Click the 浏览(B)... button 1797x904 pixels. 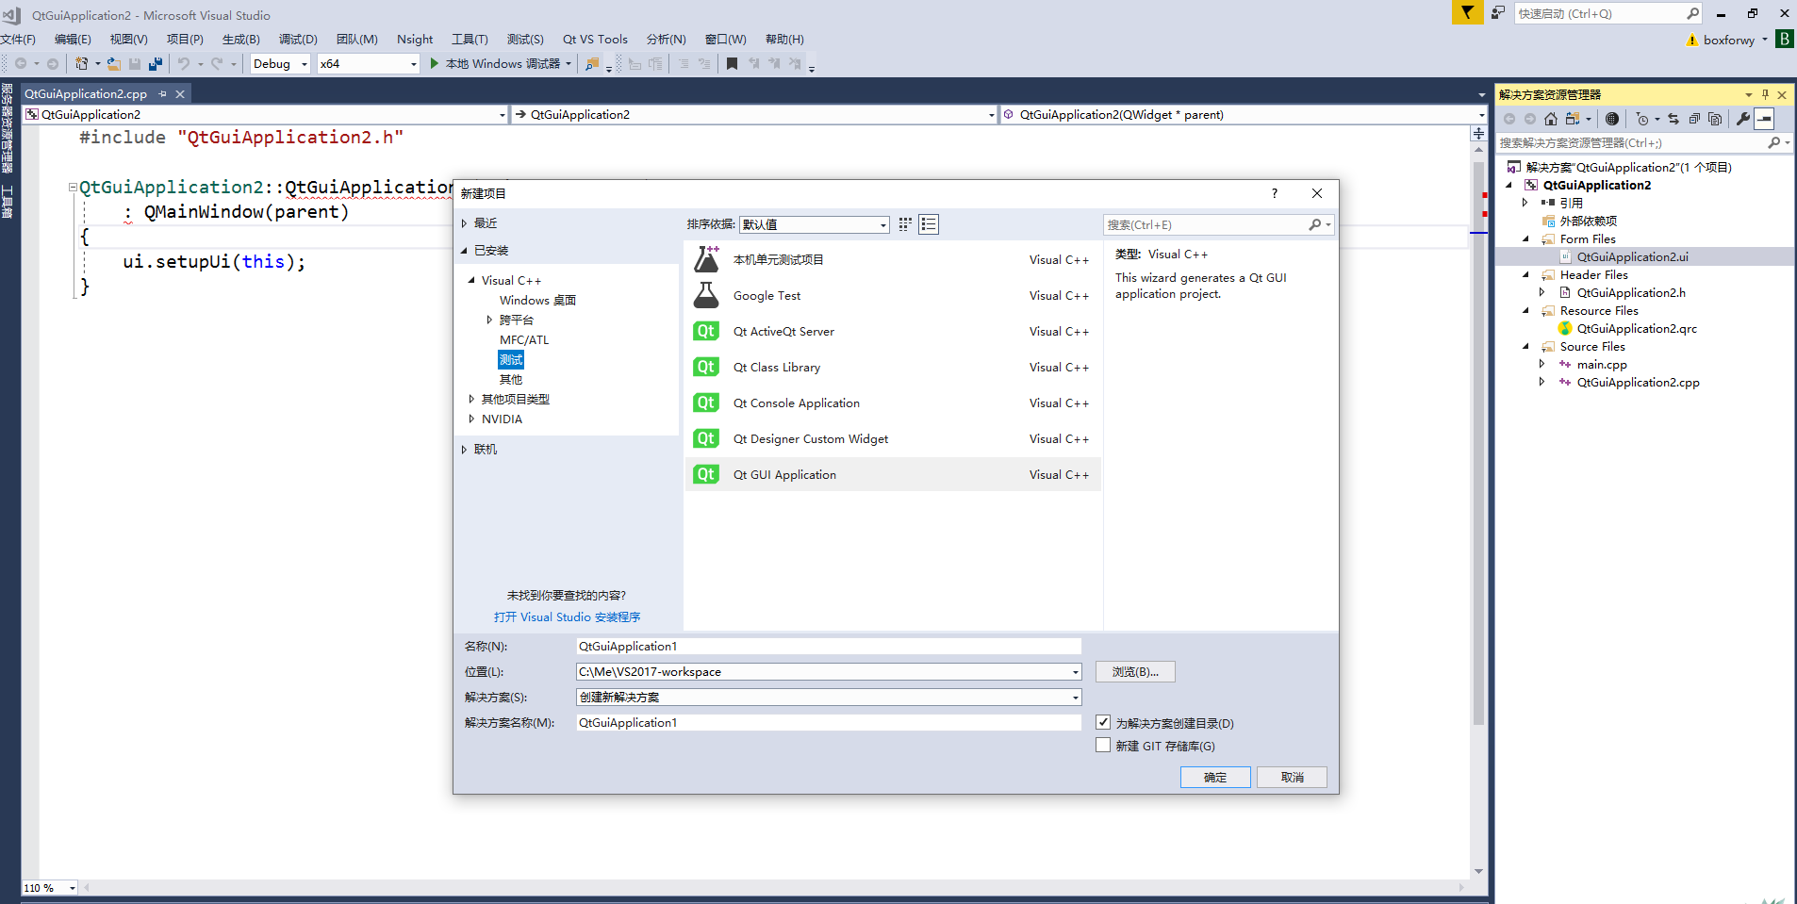[1134, 671]
